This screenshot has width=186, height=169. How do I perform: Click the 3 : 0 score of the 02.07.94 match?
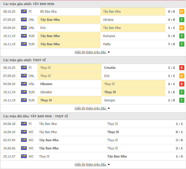pos(179,140)
